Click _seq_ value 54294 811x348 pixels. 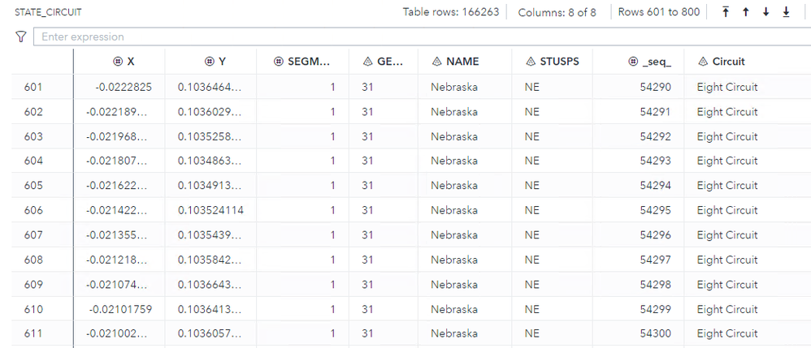point(655,186)
